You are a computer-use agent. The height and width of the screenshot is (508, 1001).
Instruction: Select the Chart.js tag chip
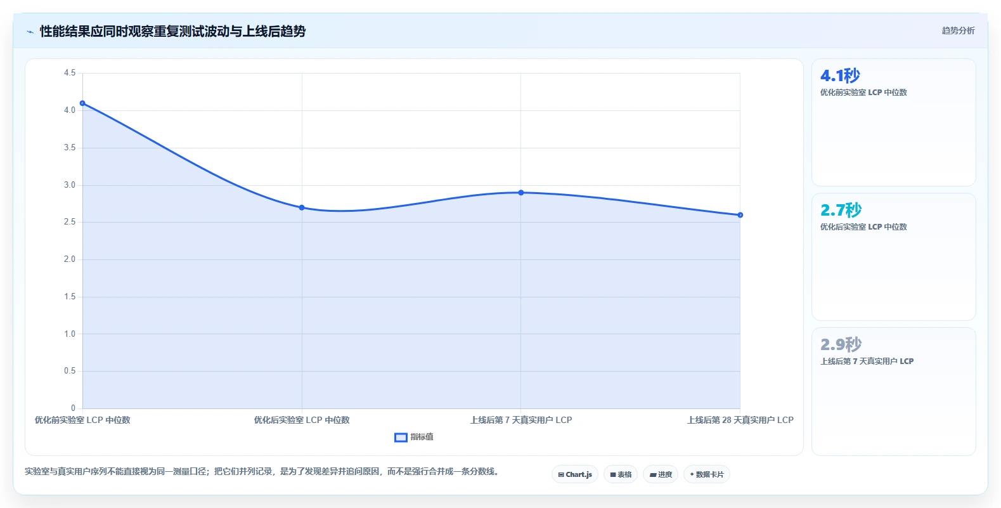pyautogui.click(x=575, y=474)
